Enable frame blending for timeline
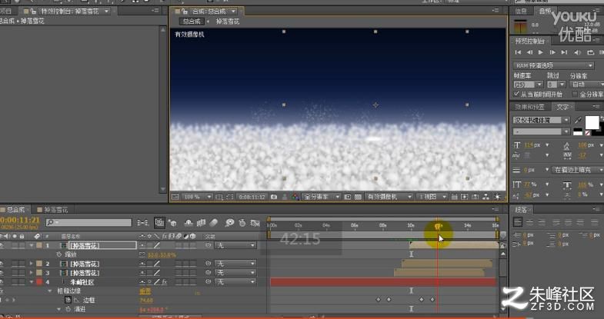The width and height of the screenshot is (604, 319). pos(201,223)
